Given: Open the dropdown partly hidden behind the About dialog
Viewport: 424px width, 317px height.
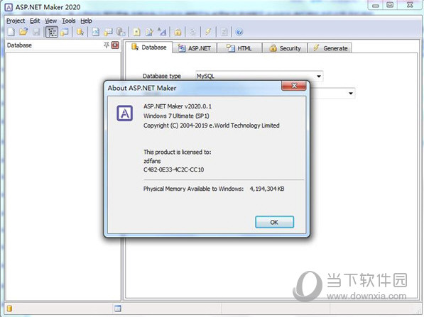Looking at the screenshot, I should (350, 94).
